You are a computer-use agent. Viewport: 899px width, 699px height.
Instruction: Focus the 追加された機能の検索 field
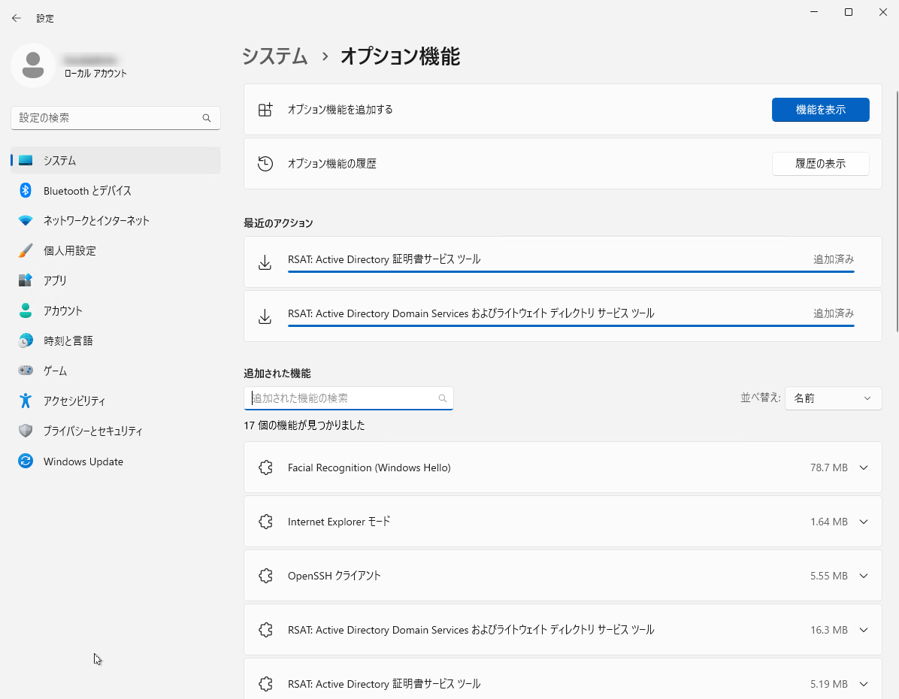[x=349, y=398]
